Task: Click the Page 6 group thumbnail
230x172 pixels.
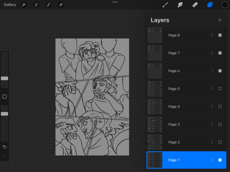Action: pos(155,71)
